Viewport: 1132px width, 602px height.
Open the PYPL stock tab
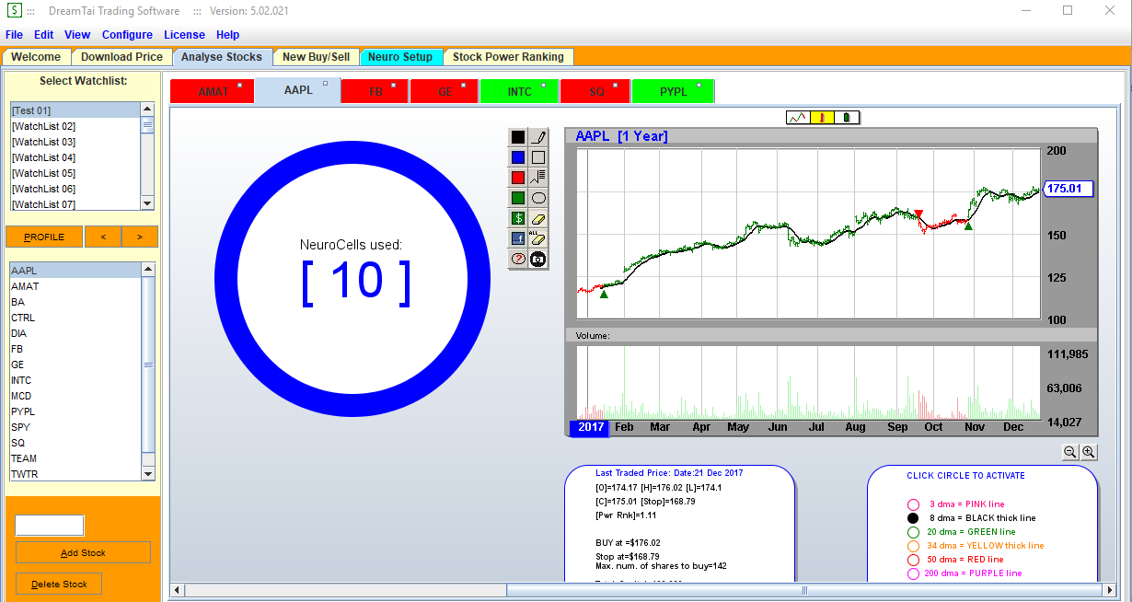[x=674, y=92]
